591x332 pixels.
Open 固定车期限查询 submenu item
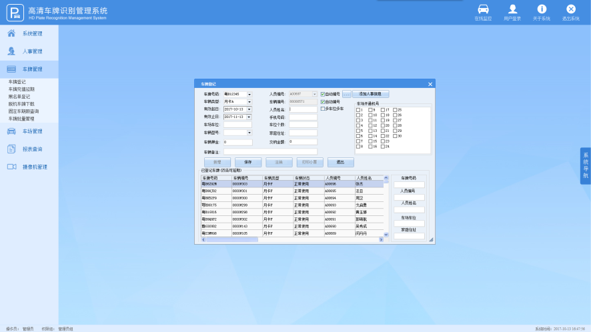pyautogui.click(x=23, y=111)
